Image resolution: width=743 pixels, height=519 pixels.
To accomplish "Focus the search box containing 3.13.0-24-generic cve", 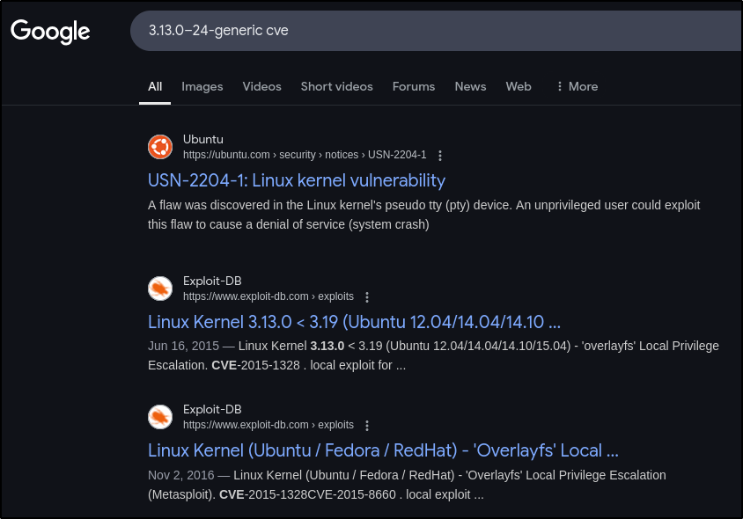I will tap(440, 31).
